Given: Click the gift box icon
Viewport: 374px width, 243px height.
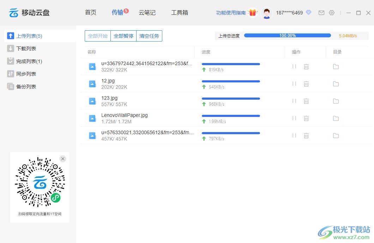Looking at the screenshot, I should (253, 13).
